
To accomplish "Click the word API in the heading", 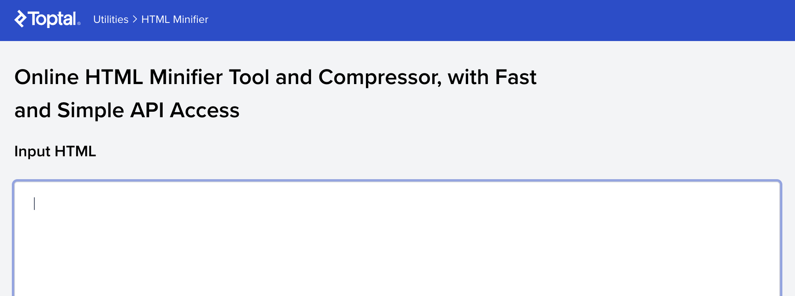I will pyautogui.click(x=147, y=110).
